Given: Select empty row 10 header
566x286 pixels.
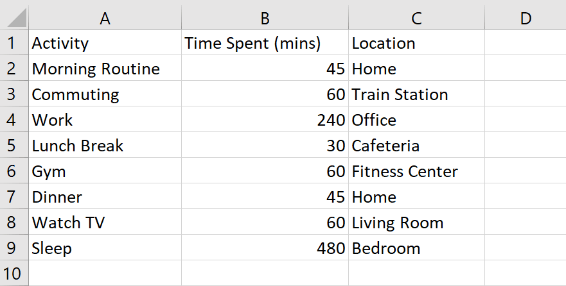Looking at the screenshot, I should click(13, 274).
